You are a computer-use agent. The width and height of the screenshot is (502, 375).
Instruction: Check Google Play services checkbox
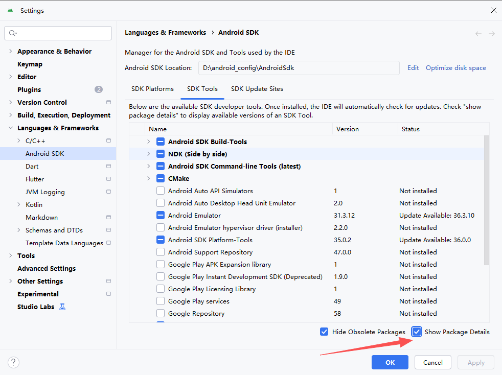[x=161, y=301]
